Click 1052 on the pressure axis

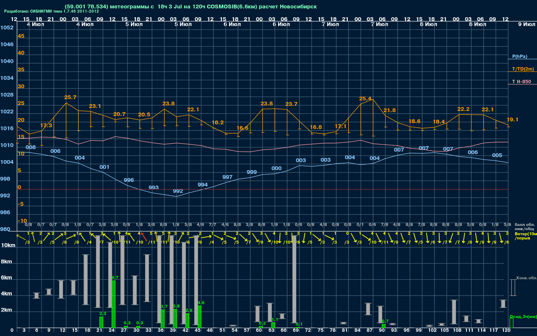[7, 28]
